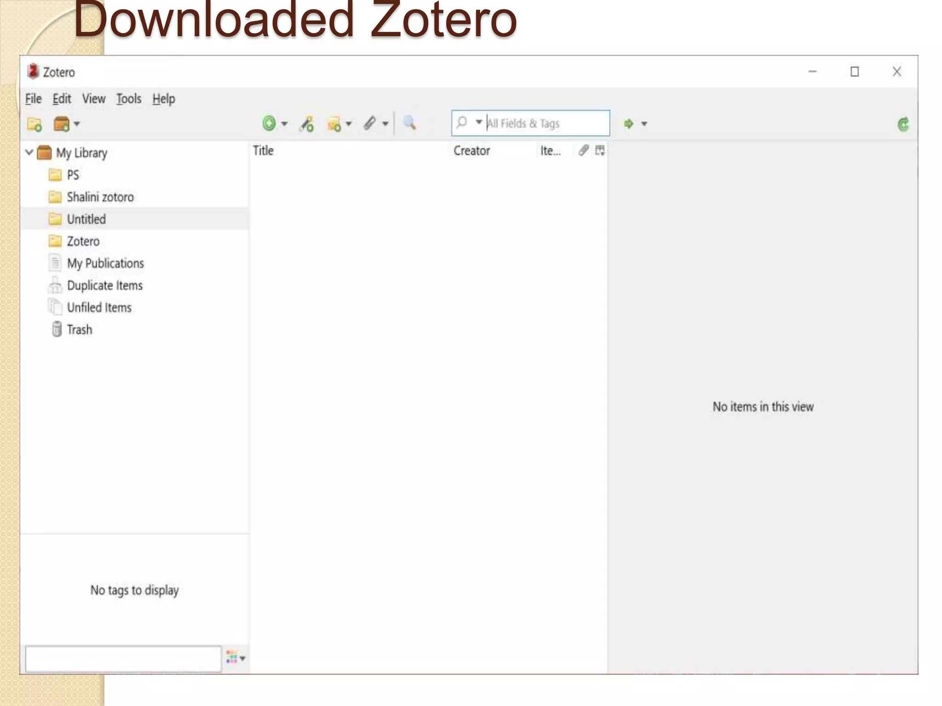The image size is (942, 706).
Task: Select My Library in the tree
Action: 81,153
